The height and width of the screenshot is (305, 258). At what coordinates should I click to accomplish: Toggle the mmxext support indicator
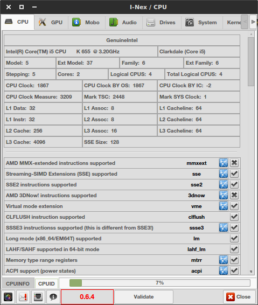click(x=234, y=163)
